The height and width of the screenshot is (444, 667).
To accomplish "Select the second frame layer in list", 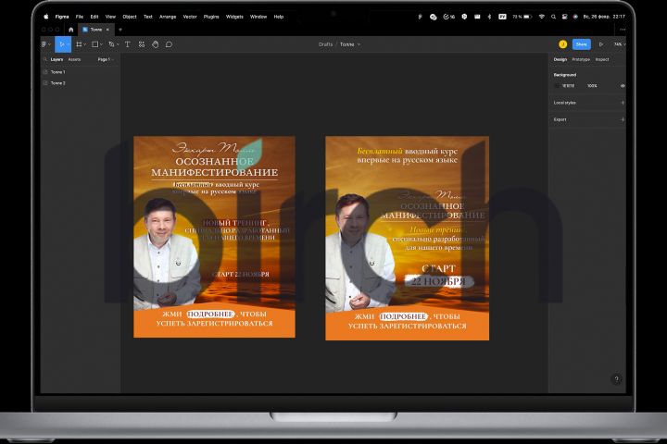I will [57, 82].
